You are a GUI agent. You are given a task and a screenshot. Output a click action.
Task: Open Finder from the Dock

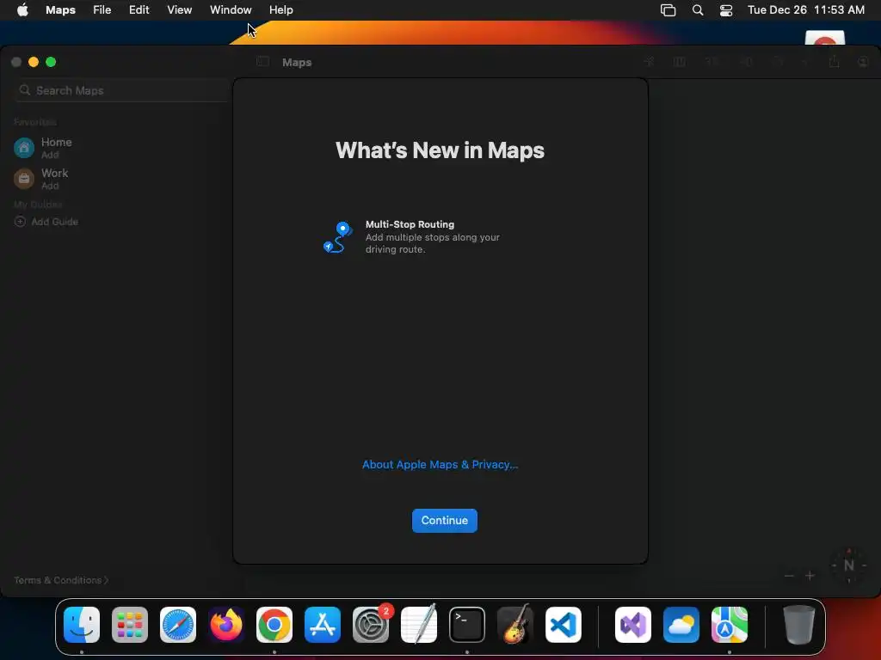coord(82,625)
